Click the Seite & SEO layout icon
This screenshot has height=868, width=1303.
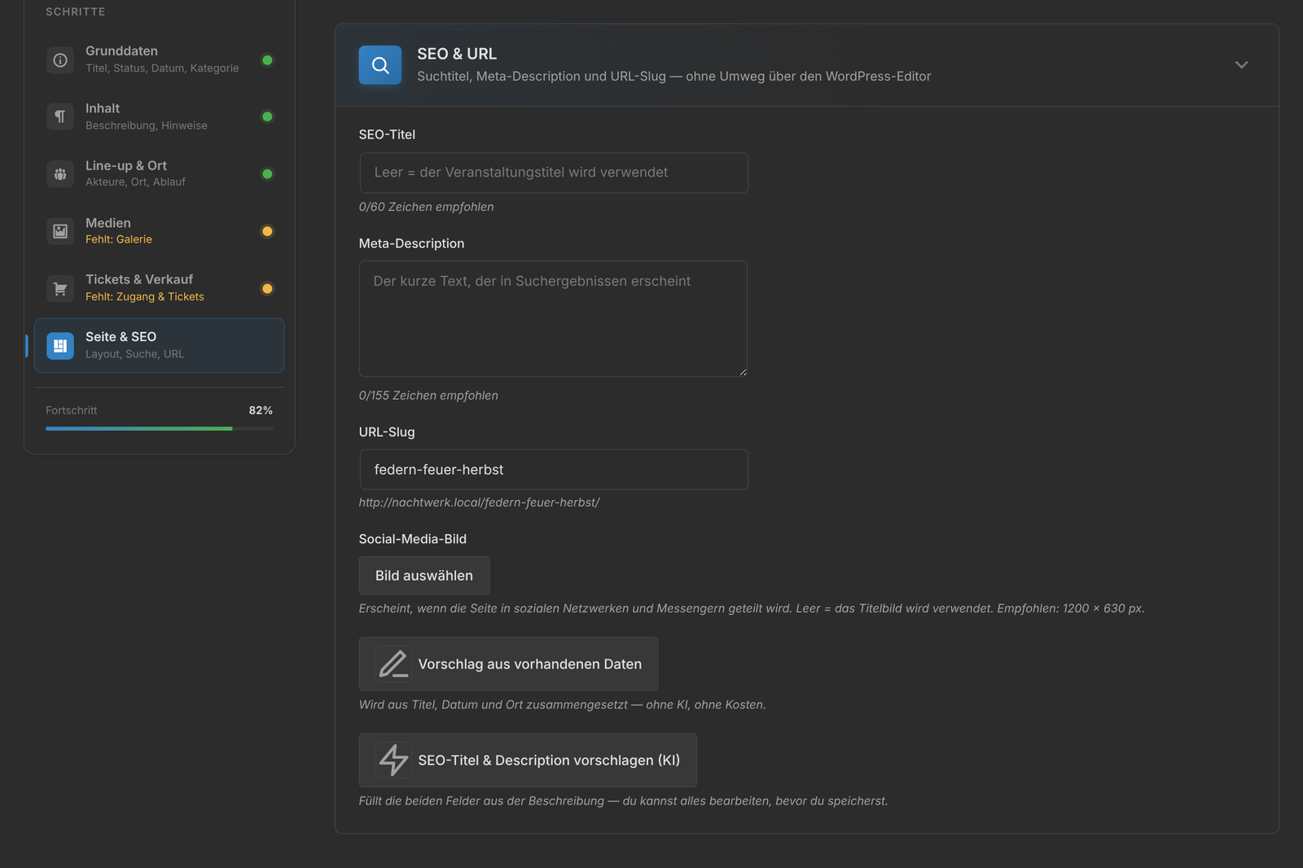60,345
